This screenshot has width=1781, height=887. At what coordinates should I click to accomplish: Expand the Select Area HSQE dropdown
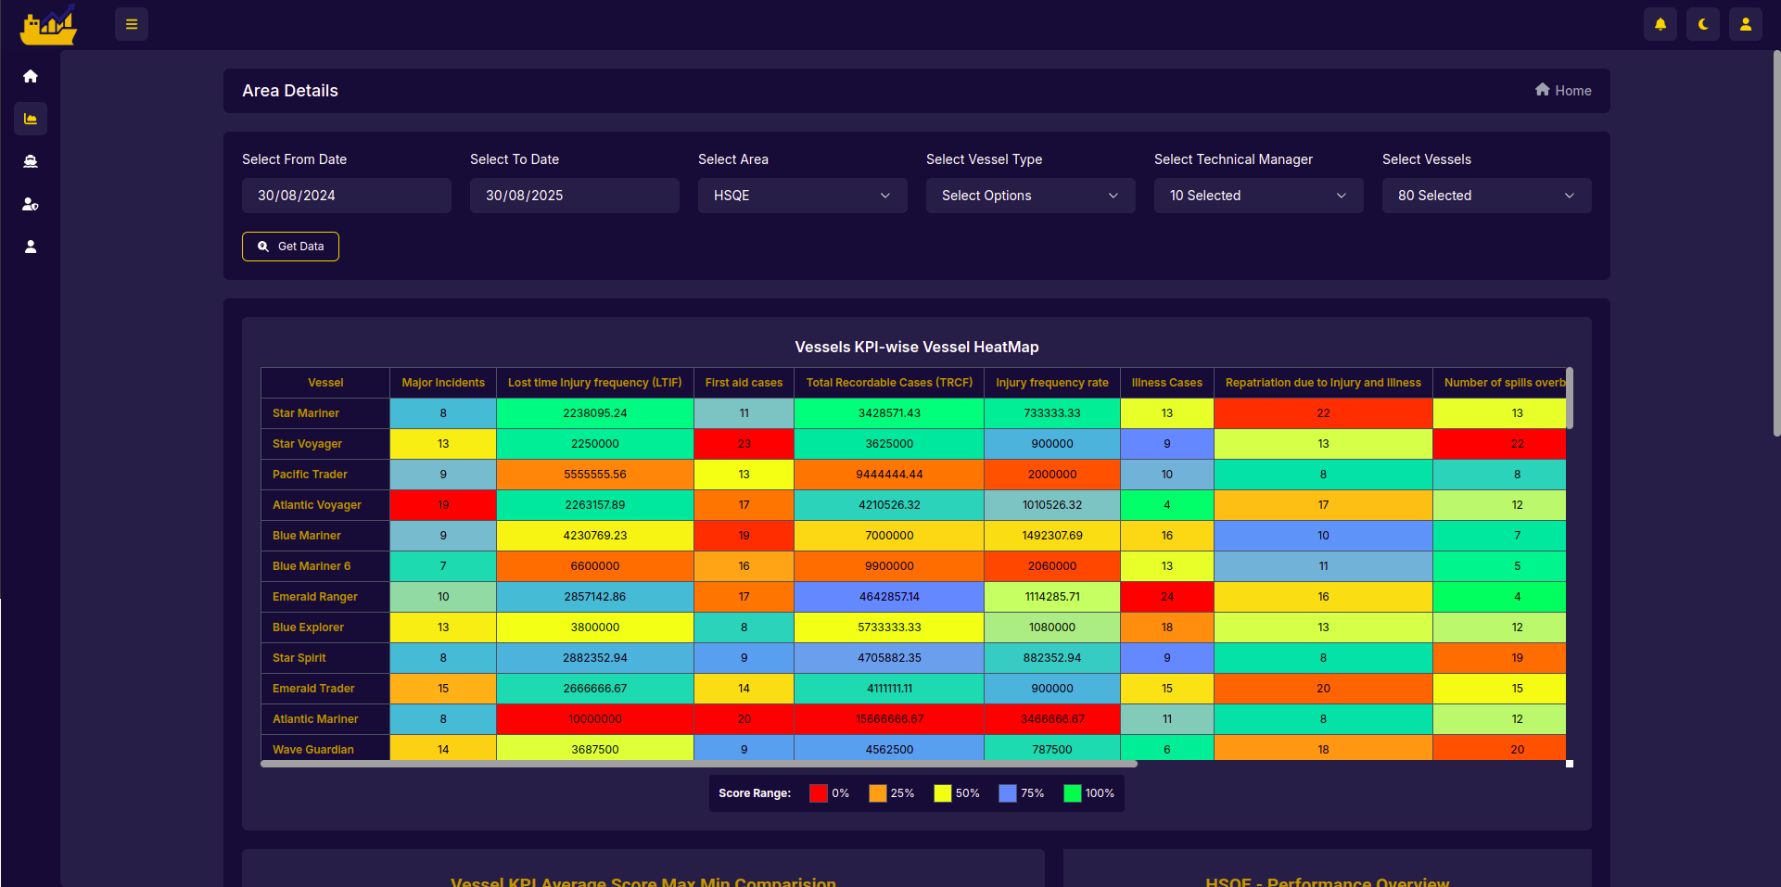(802, 196)
